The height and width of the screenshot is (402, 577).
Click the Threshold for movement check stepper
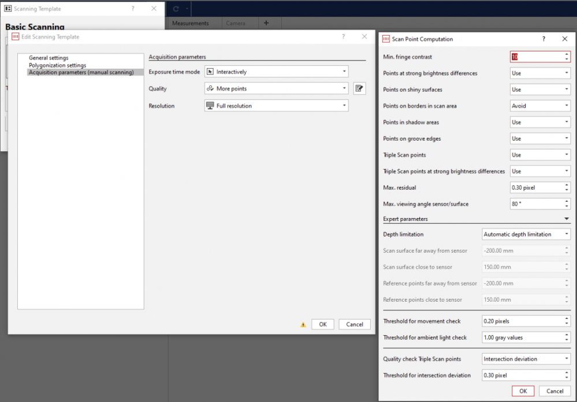pyautogui.click(x=567, y=321)
